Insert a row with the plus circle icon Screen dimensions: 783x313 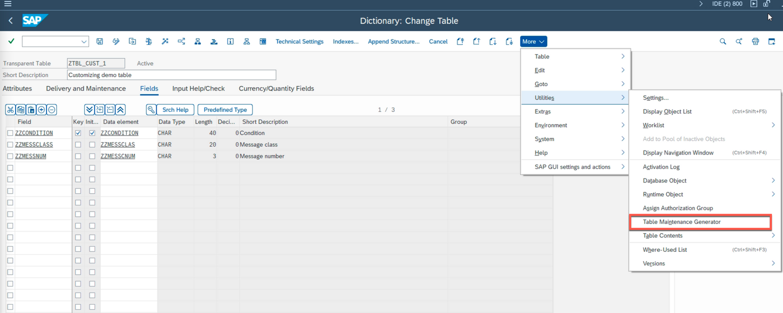click(41, 110)
